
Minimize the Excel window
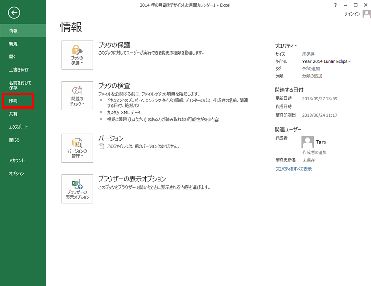pyautogui.click(x=345, y=5)
